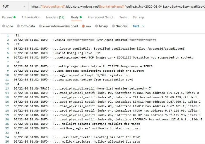Select the Body tab

pyautogui.click(x=75, y=17)
